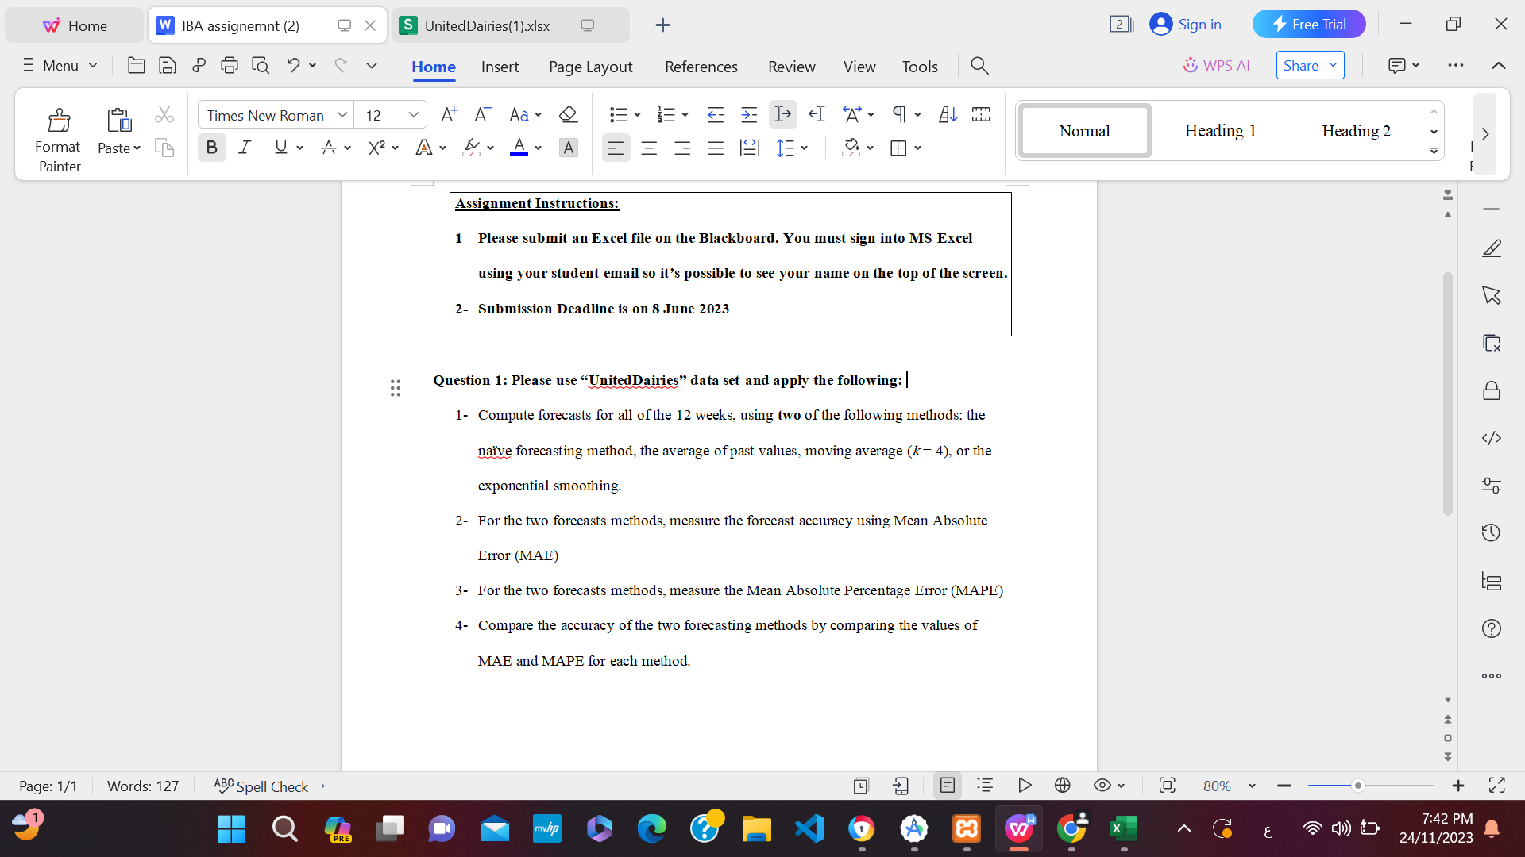
Task: Toggle underline on selected text
Action: point(282,147)
